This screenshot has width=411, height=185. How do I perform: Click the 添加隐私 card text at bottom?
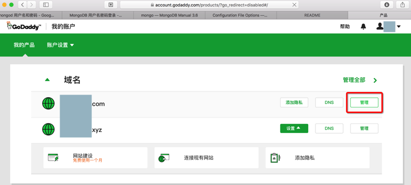305,158
